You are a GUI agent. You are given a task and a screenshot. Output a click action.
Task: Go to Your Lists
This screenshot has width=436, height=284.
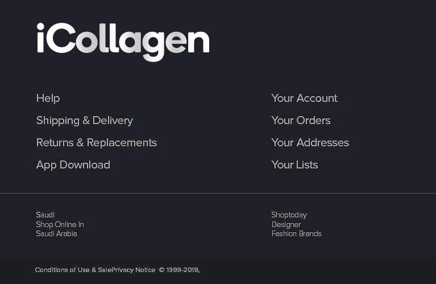click(294, 165)
